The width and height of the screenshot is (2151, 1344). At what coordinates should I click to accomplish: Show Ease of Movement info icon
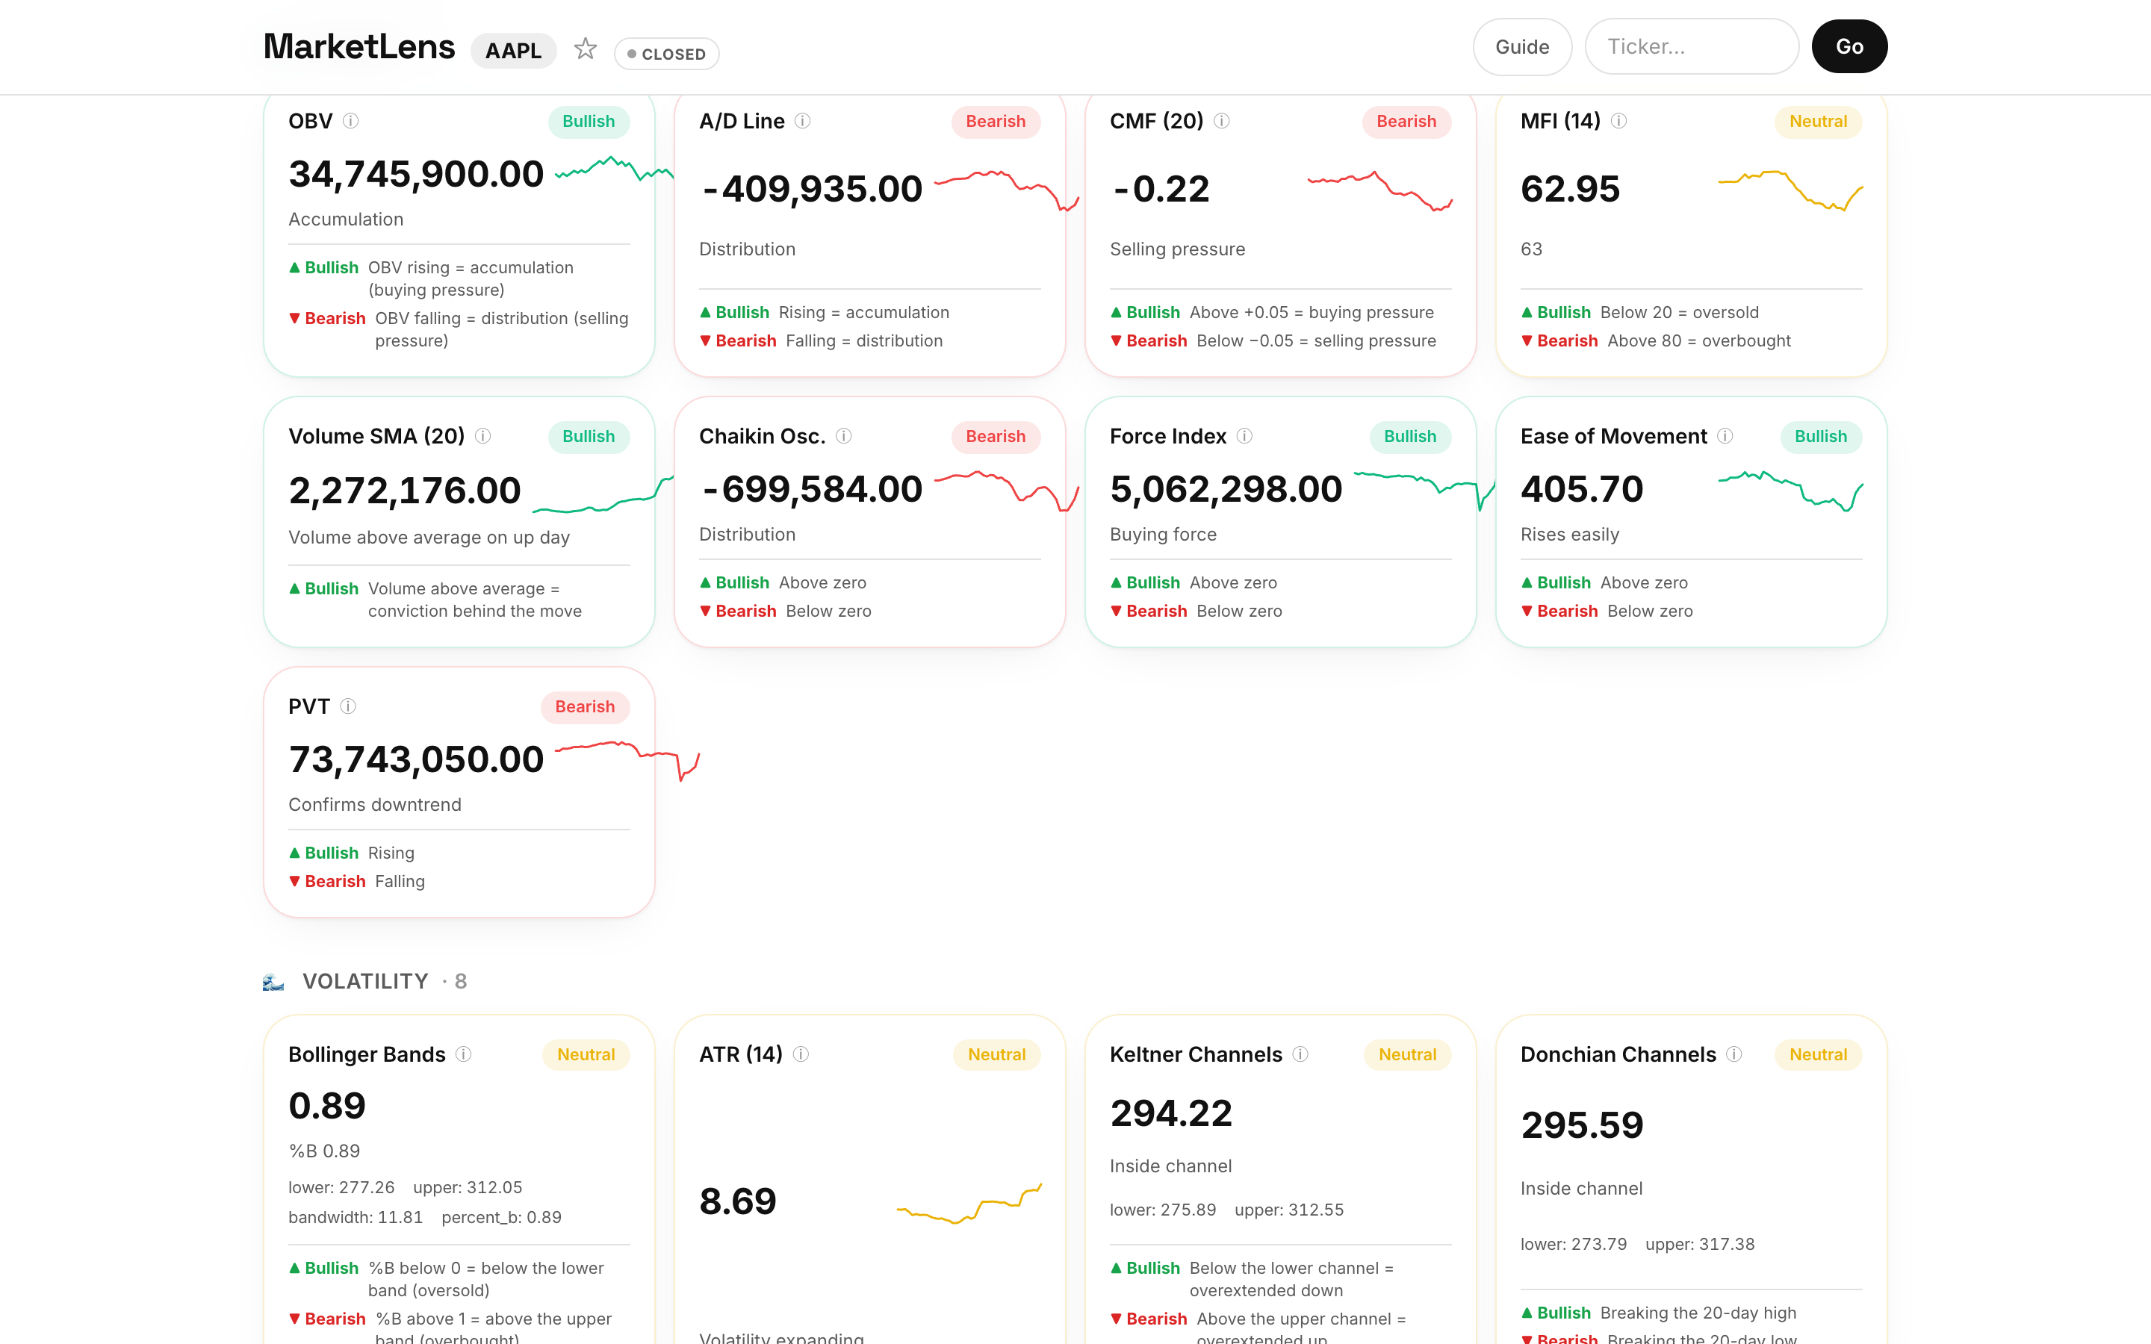click(1725, 435)
